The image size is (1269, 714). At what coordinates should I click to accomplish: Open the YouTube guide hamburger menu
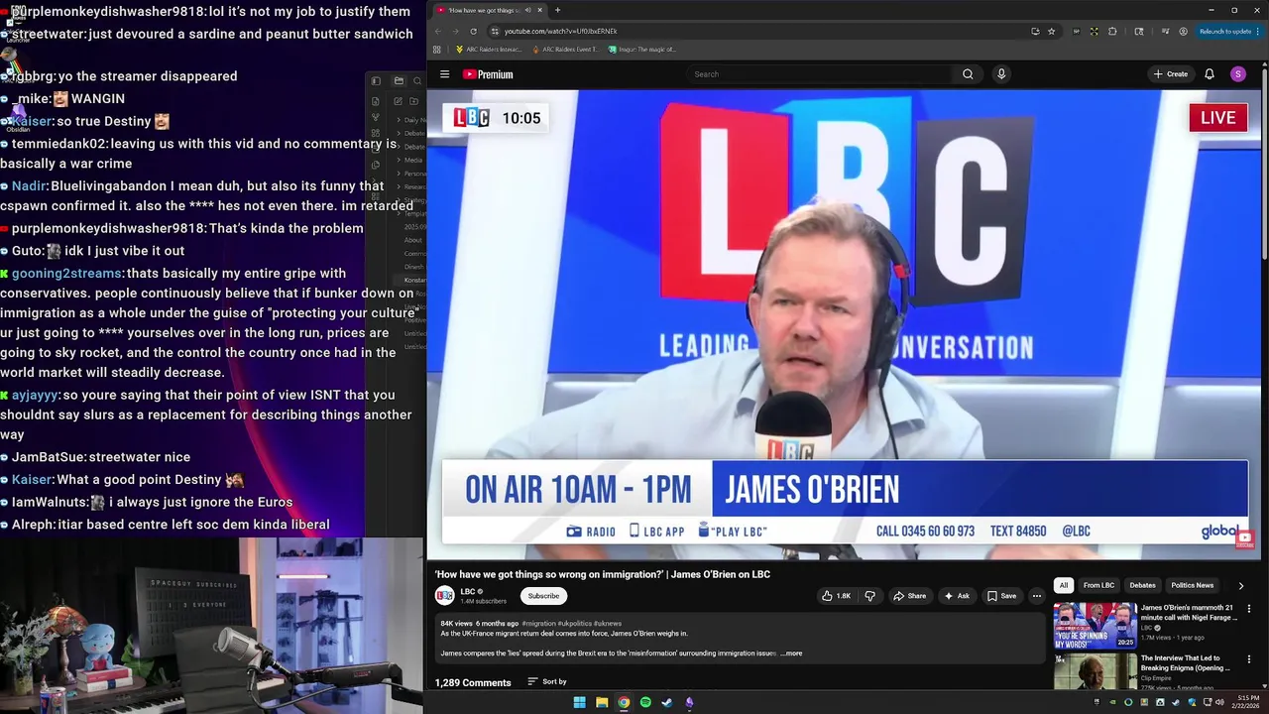pyautogui.click(x=444, y=74)
